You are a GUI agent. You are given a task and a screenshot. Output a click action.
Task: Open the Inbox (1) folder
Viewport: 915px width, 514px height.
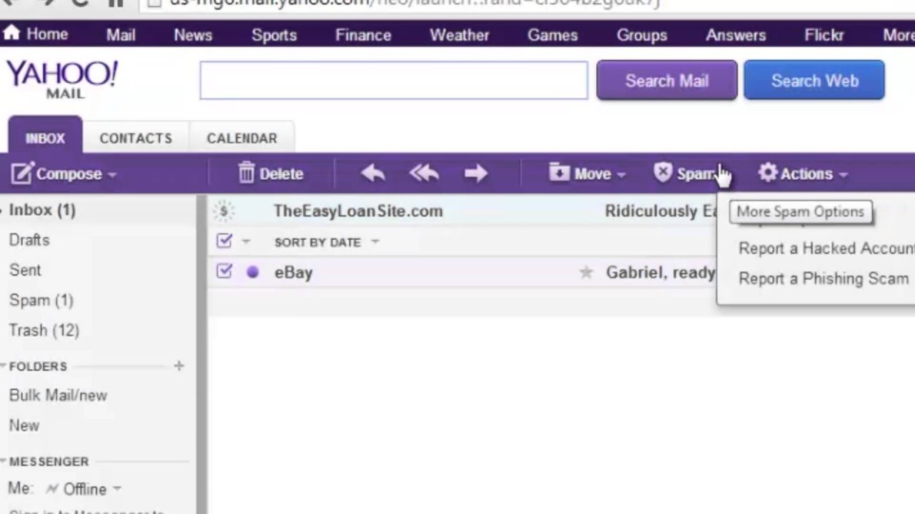(x=42, y=210)
